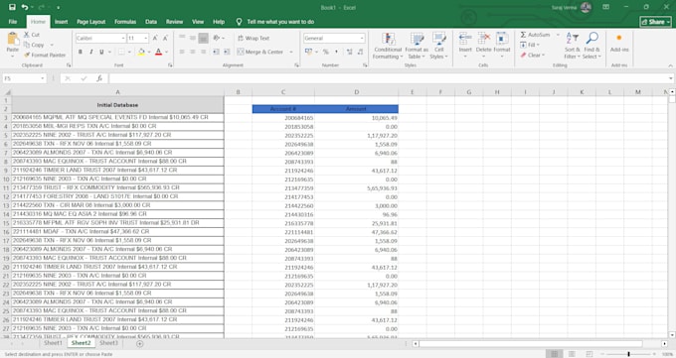The image size is (676, 358).
Task: Toggle Wrap Text
Action: pos(253,39)
